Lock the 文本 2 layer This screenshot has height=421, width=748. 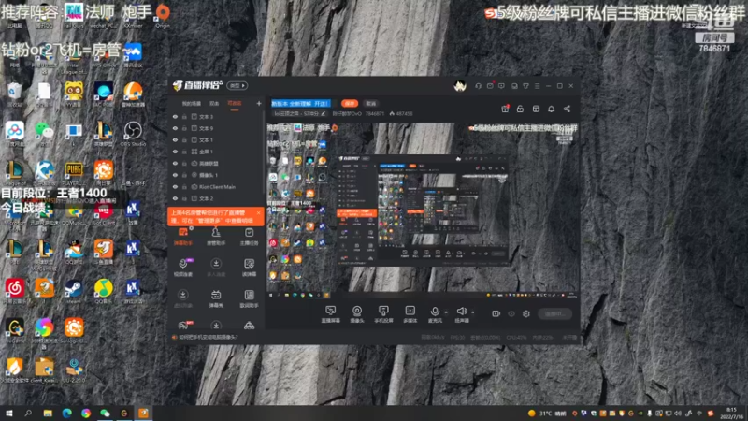[x=184, y=198]
